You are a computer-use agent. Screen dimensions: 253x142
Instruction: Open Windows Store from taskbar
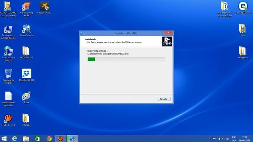[x=38, y=138]
